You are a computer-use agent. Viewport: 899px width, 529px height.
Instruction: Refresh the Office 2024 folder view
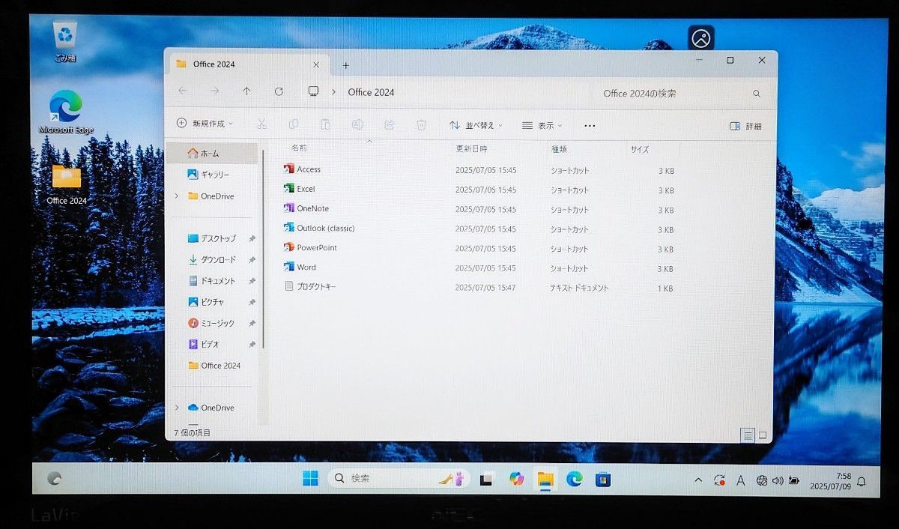click(x=279, y=91)
